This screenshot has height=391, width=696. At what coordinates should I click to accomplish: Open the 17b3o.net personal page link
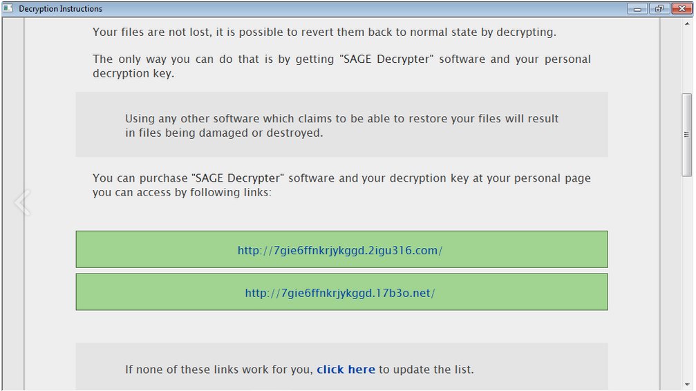pos(340,293)
